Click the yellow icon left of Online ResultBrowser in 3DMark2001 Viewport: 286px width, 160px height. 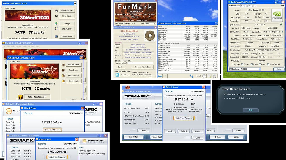coord(20,97)
